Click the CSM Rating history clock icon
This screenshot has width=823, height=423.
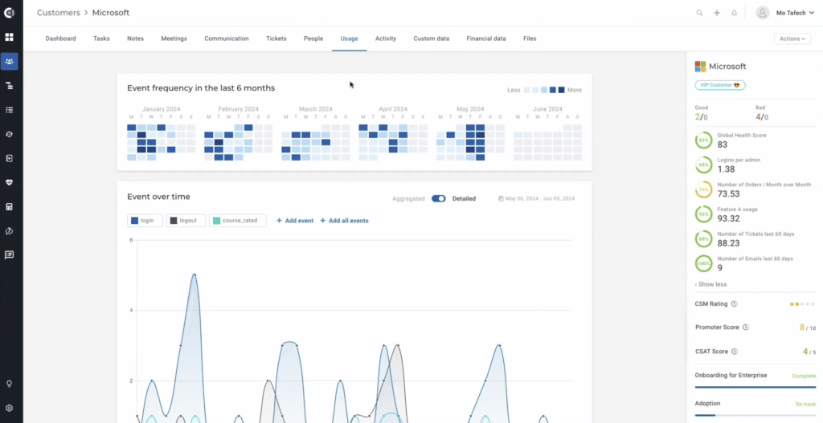[735, 304]
